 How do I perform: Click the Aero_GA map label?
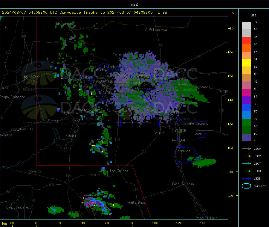(x=178, y=140)
